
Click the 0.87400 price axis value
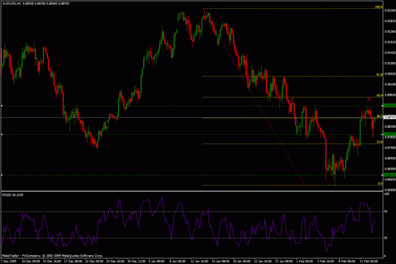click(390, 148)
